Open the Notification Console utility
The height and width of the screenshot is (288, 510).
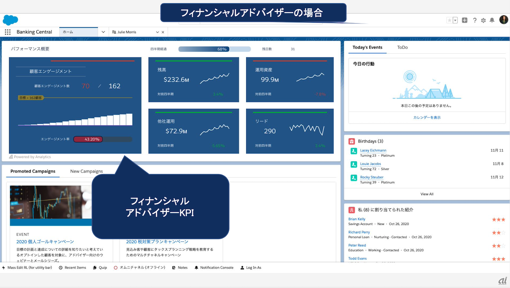pos(214,268)
